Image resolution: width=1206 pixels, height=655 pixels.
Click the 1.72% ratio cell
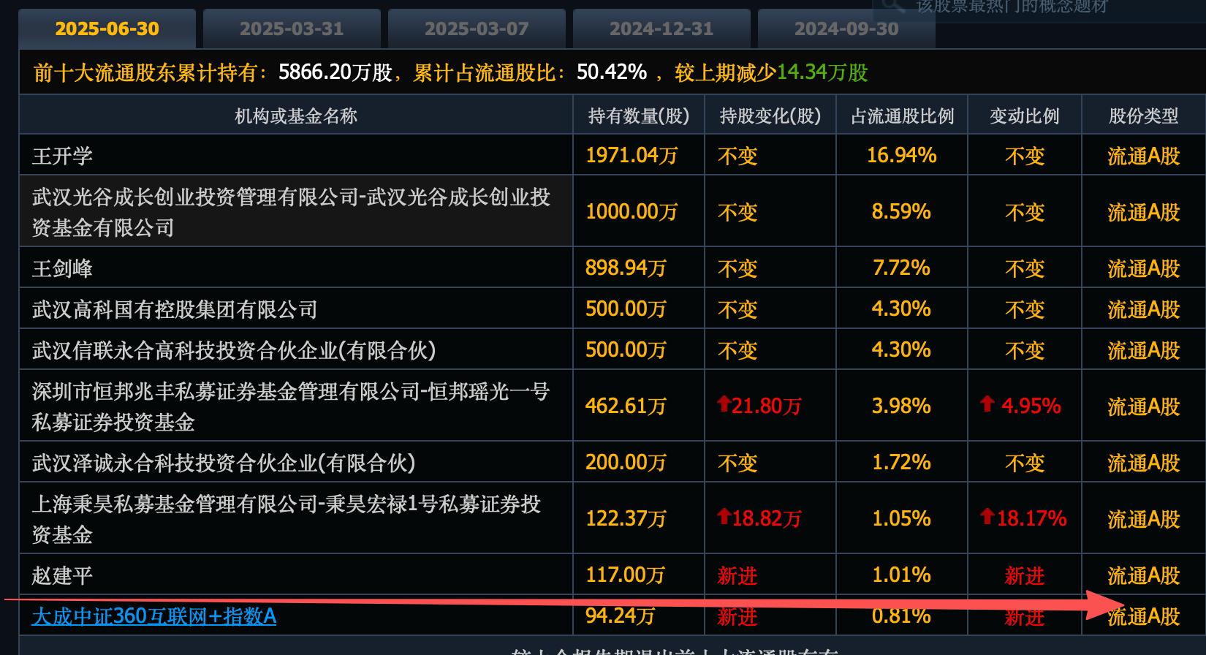[901, 463]
